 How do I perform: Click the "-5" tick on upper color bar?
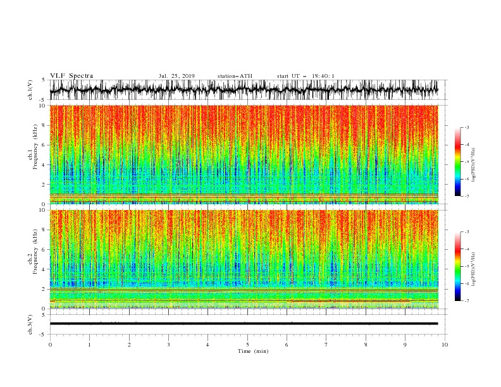coord(466,162)
